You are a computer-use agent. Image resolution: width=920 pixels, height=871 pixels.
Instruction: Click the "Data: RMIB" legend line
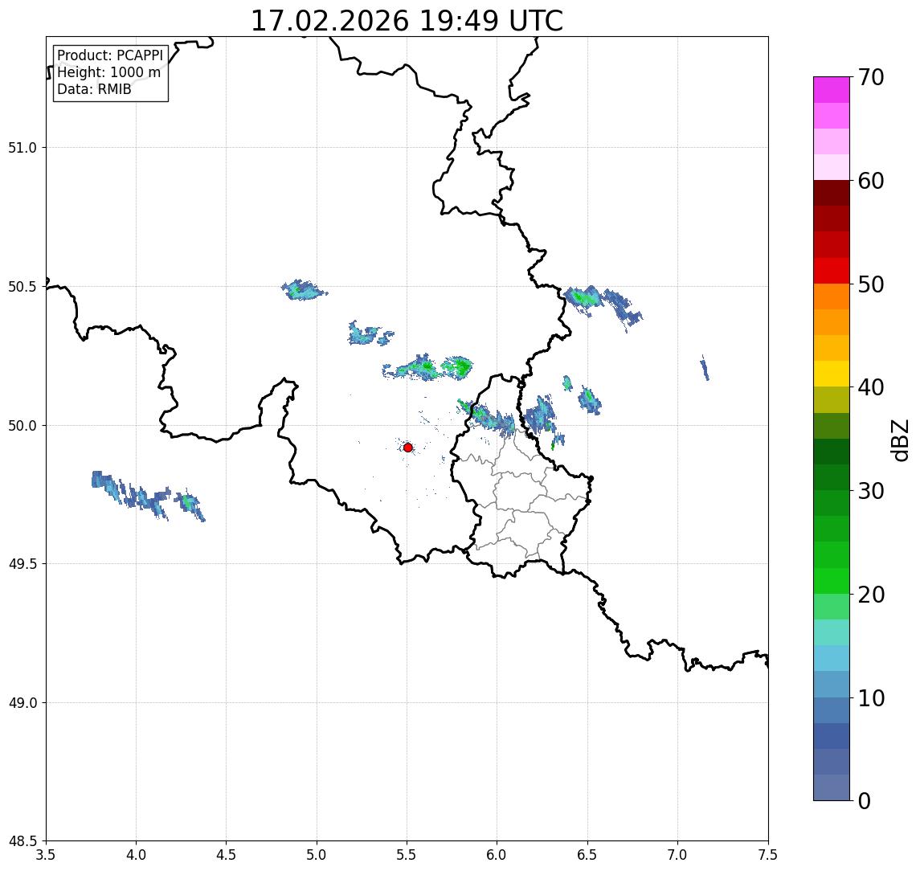pos(94,89)
